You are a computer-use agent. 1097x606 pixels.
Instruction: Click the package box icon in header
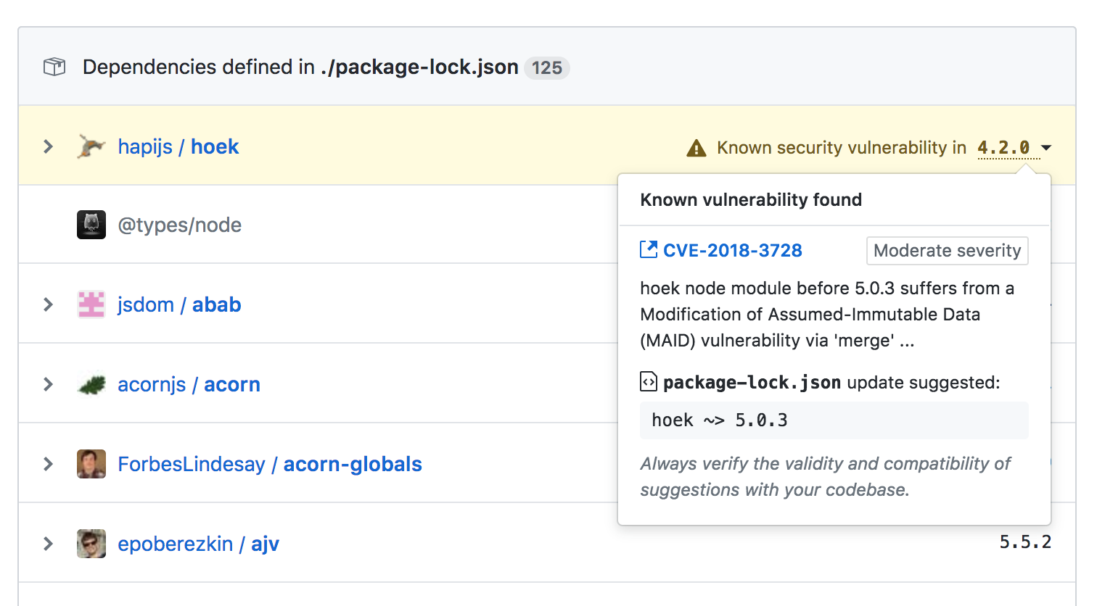54,67
